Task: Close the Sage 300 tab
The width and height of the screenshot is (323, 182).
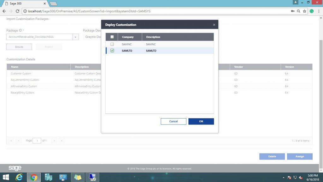Action: click(44, 3)
